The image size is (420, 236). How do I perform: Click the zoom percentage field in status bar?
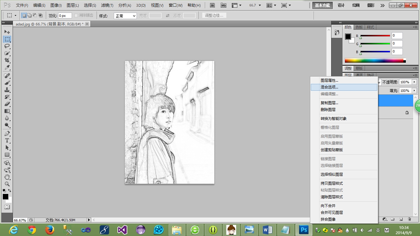coord(20,220)
